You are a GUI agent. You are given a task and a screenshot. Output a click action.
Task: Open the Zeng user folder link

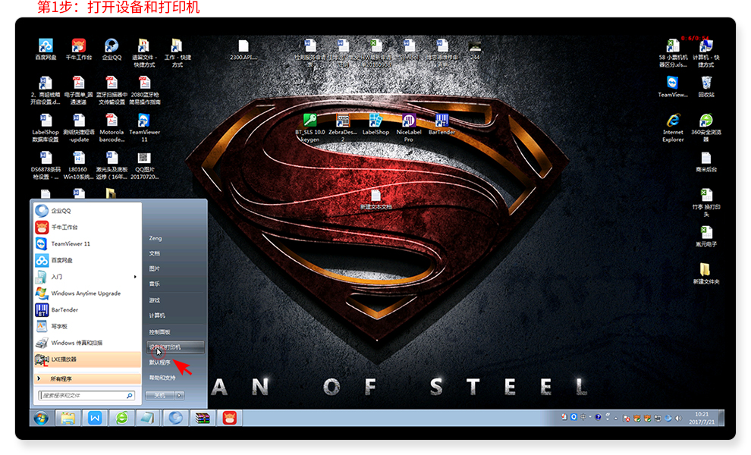click(x=156, y=238)
